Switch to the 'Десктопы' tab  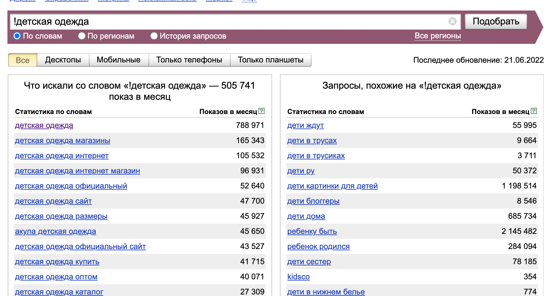point(63,60)
